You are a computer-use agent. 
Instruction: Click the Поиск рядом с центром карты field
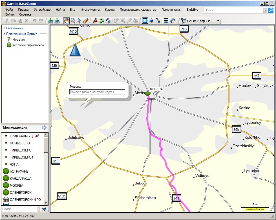pos(97,92)
